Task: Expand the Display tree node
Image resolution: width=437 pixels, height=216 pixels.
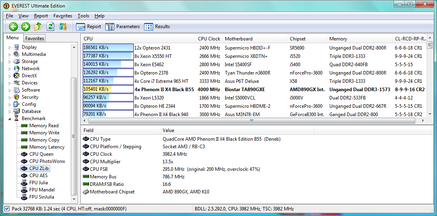Action: pos(10,48)
